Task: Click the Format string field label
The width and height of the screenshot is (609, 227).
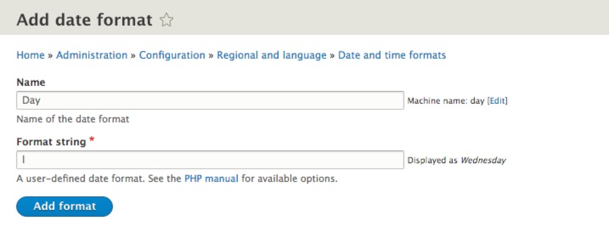Action: tap(51, 142)
